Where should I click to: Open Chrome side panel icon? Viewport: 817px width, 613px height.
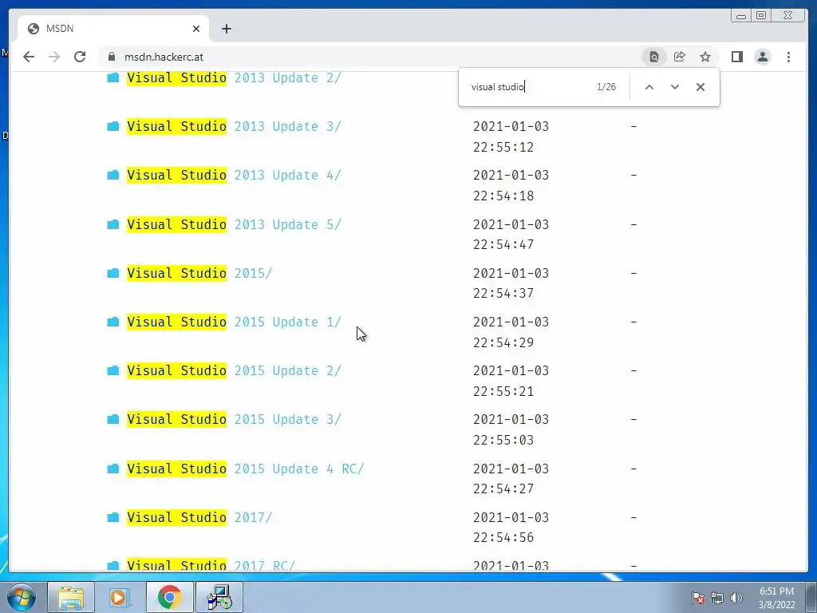(736, 57)
